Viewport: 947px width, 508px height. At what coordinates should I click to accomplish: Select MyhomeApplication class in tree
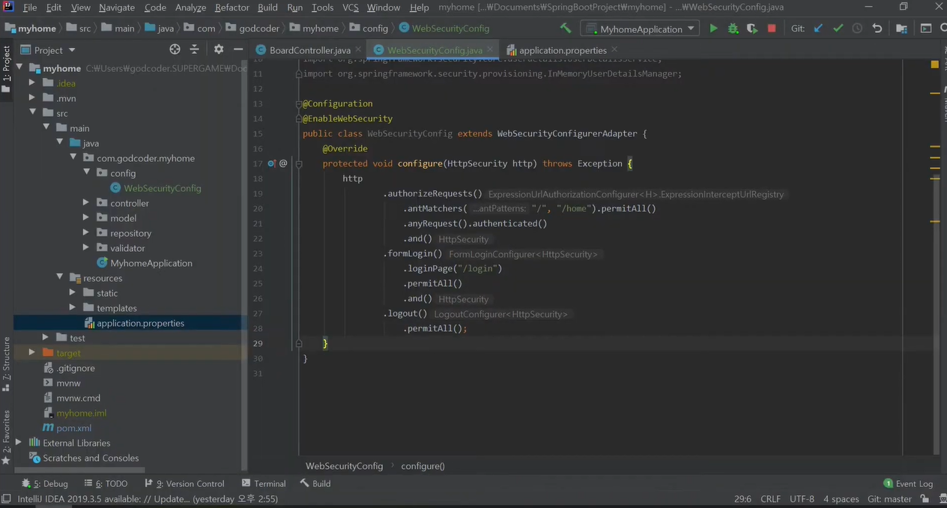coord(151,263)
